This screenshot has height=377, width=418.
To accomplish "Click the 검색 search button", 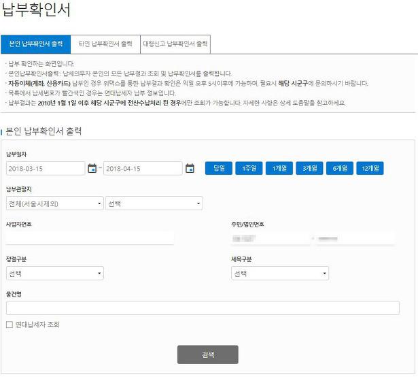I will pos(208,355).
